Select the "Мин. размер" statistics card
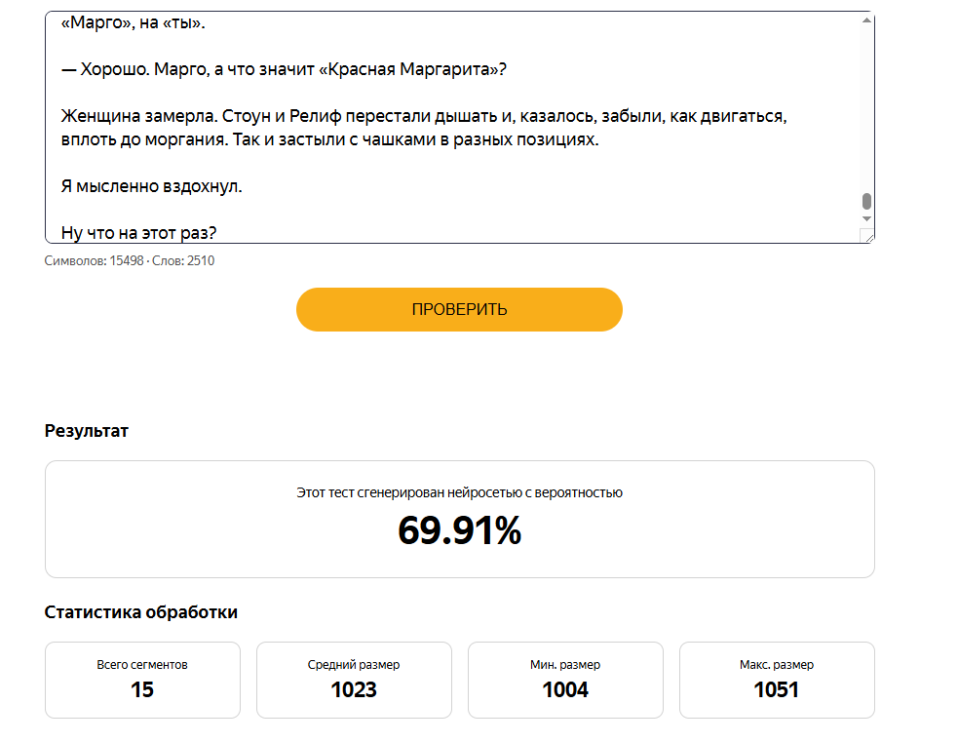Image resolution: width=958 pixels, height=743 pixels. 565,680
